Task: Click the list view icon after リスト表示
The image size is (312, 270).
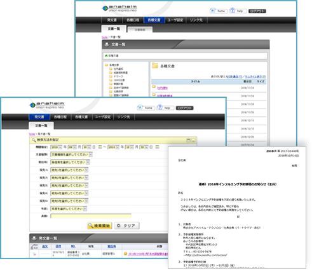Action: coord(240,76)
